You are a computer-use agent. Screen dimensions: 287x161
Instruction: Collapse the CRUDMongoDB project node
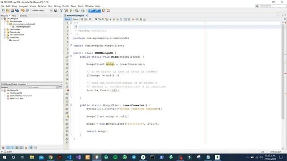pyautogui.click(x=2, y=19)
